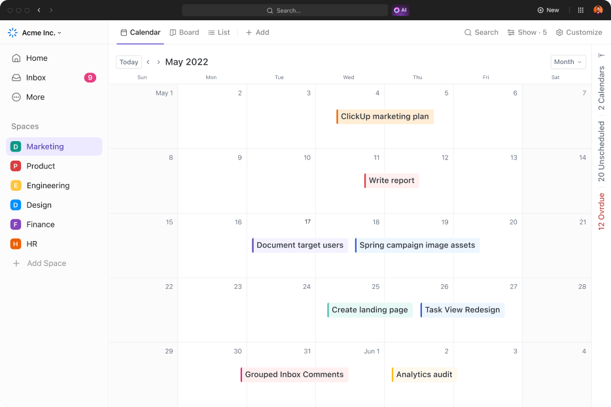Click the top Search input field
Screen dimensions: 611x407
(x=285, y=10)
